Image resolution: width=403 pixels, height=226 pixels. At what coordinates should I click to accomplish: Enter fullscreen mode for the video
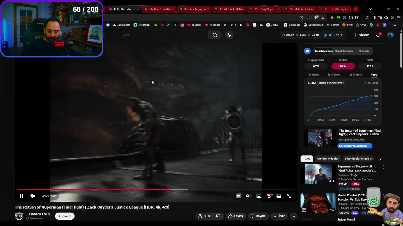[289, 196]
